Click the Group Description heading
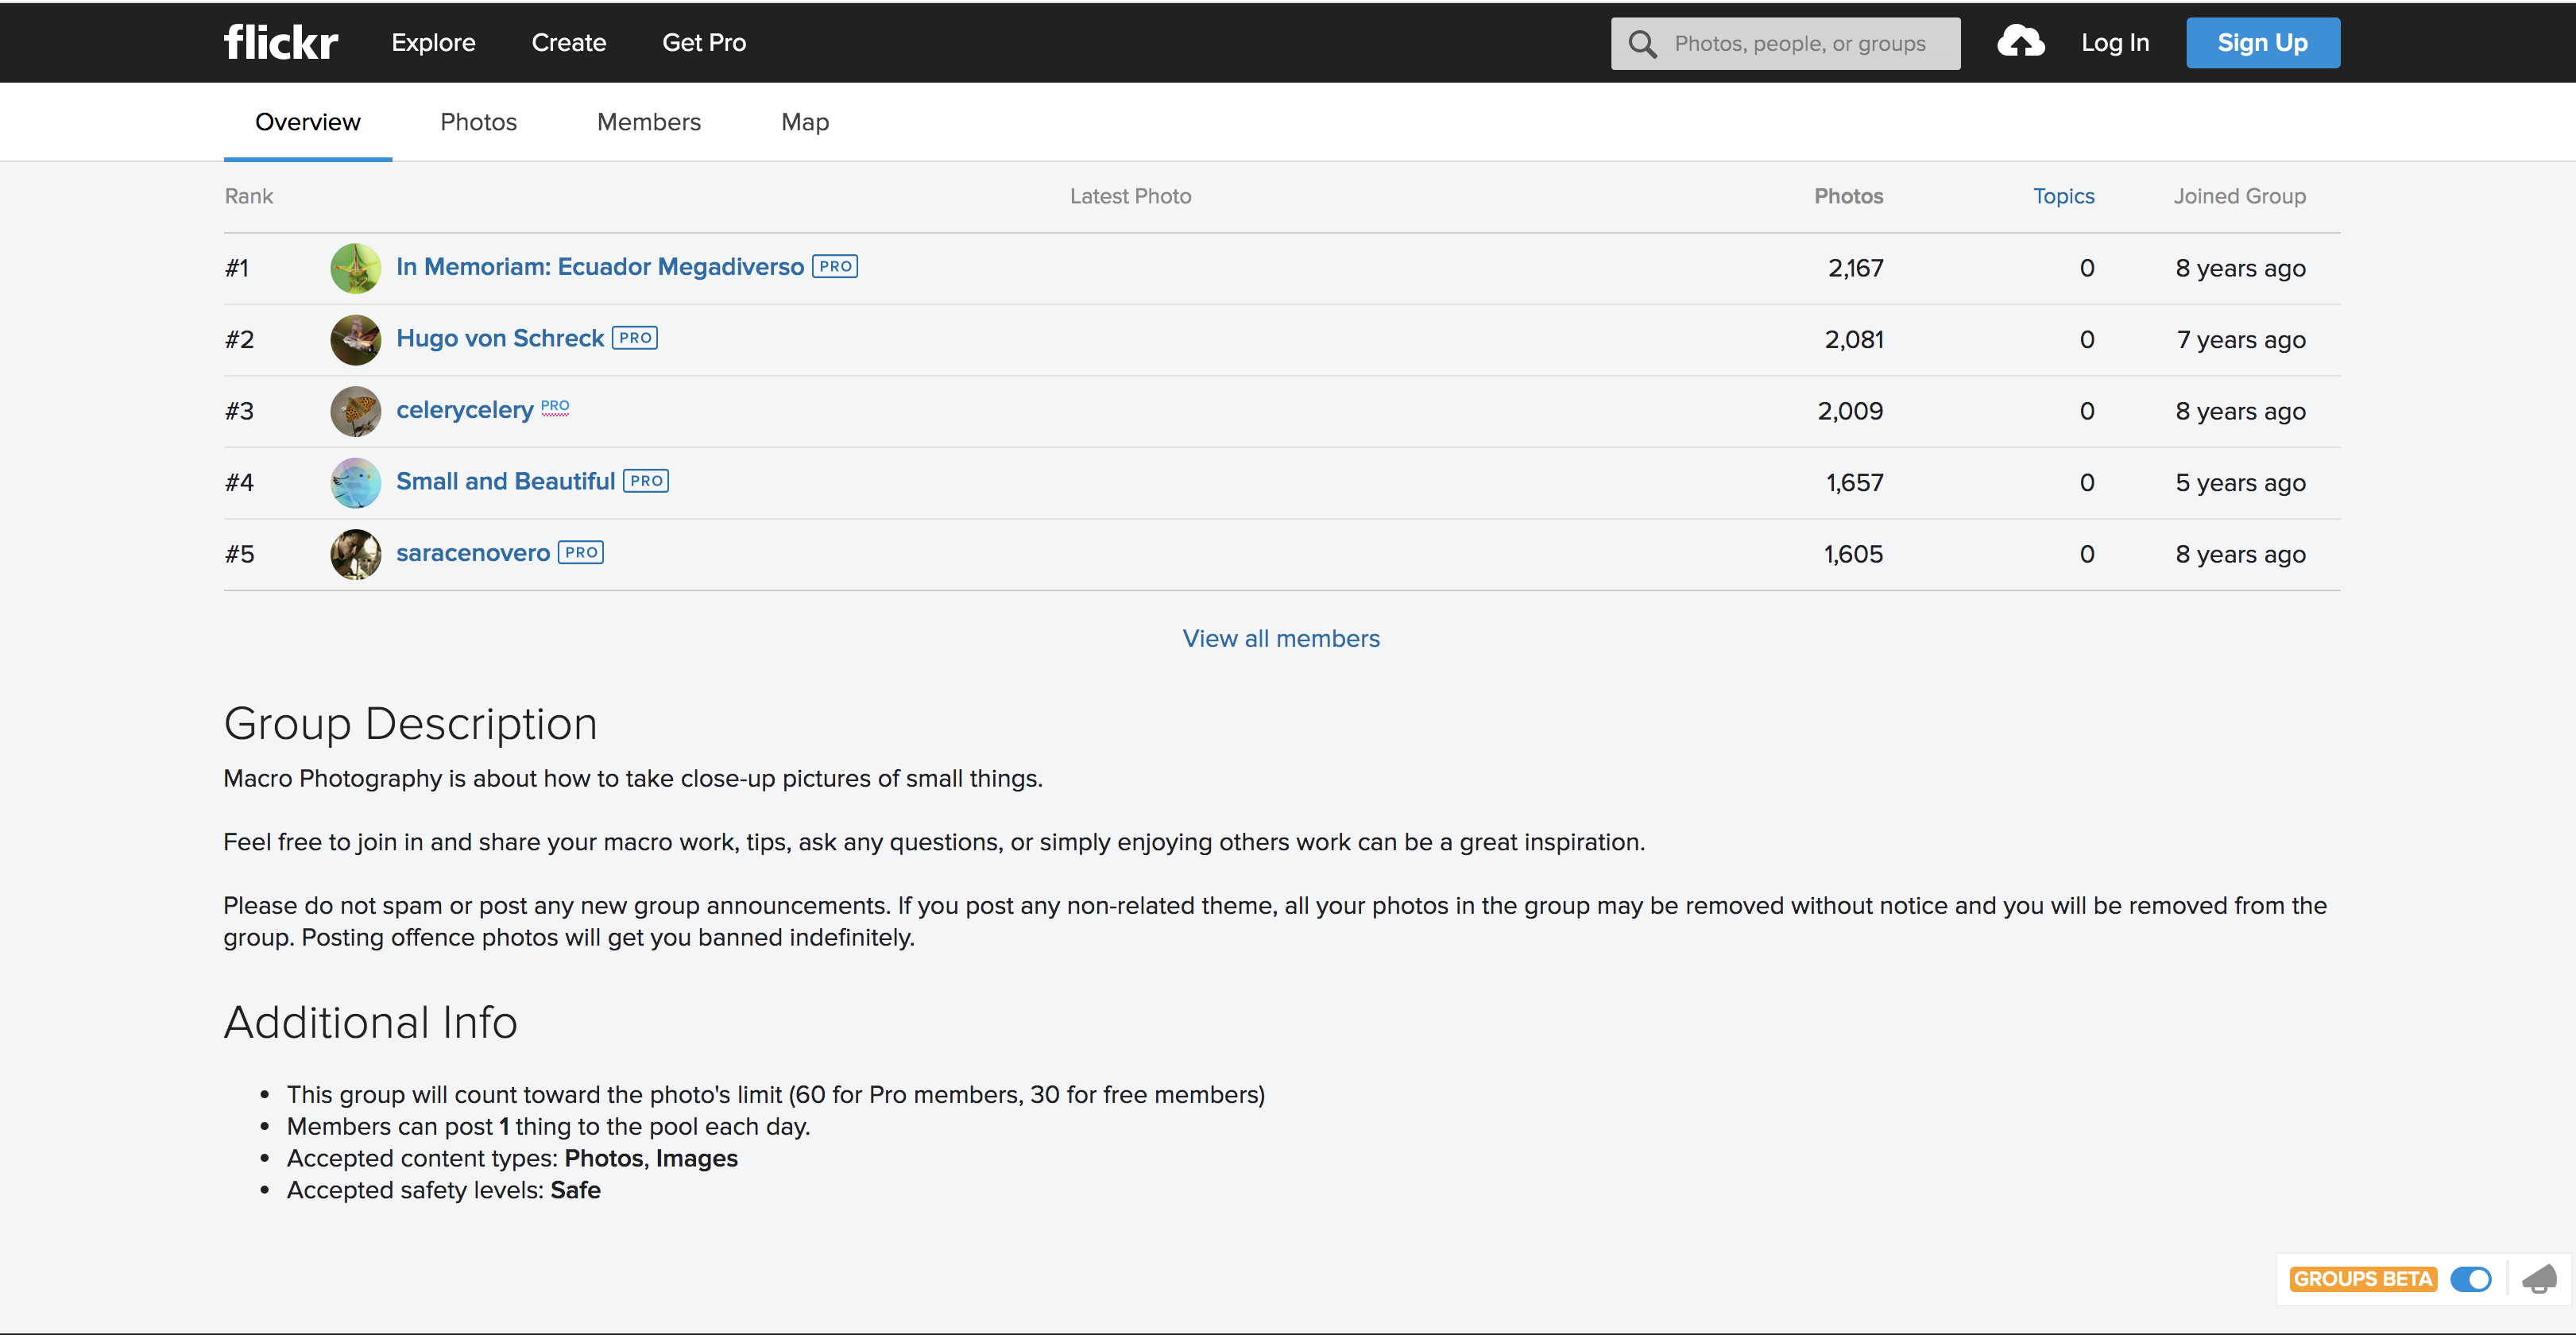The width and height of the screenshot is (2576, 1335). coord(410,724)
